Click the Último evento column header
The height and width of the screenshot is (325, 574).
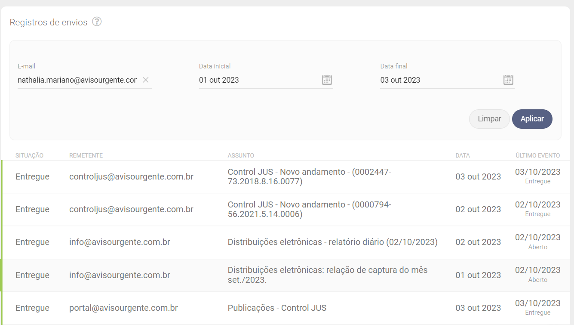coord(537,155)
